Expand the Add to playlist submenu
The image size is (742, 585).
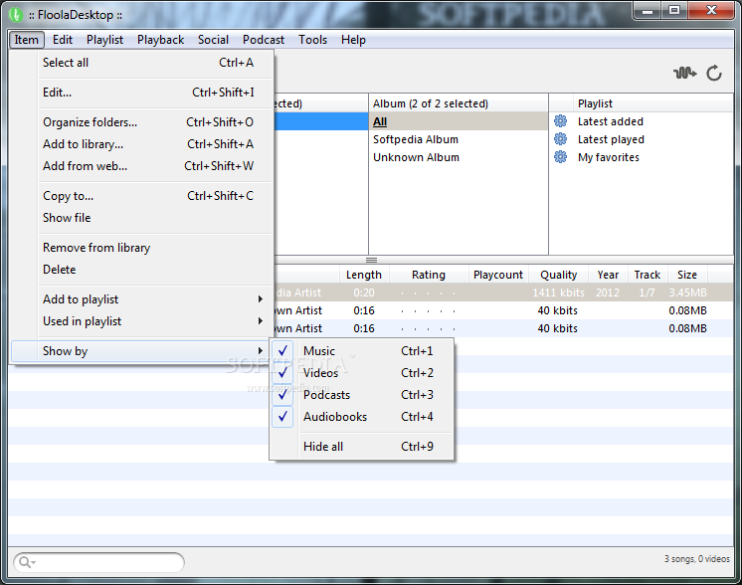point(142,299)
